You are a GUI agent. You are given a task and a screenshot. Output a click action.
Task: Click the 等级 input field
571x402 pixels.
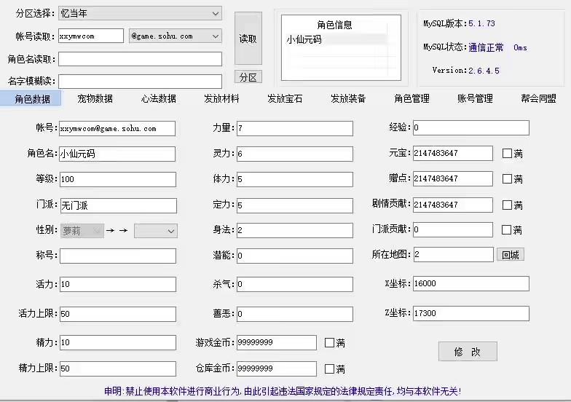coord(117,179)
